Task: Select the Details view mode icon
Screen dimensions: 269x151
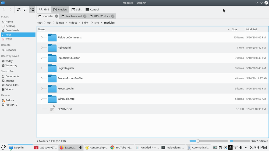Action: point(32,9)
